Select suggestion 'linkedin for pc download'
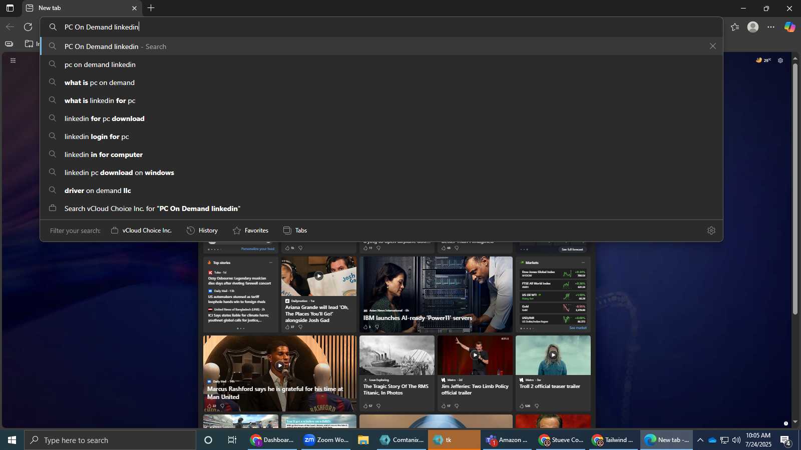The image size is (801, 450). [x=381, y=118]
